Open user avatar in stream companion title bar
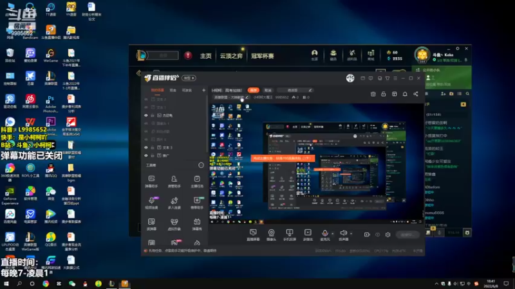 350,78
